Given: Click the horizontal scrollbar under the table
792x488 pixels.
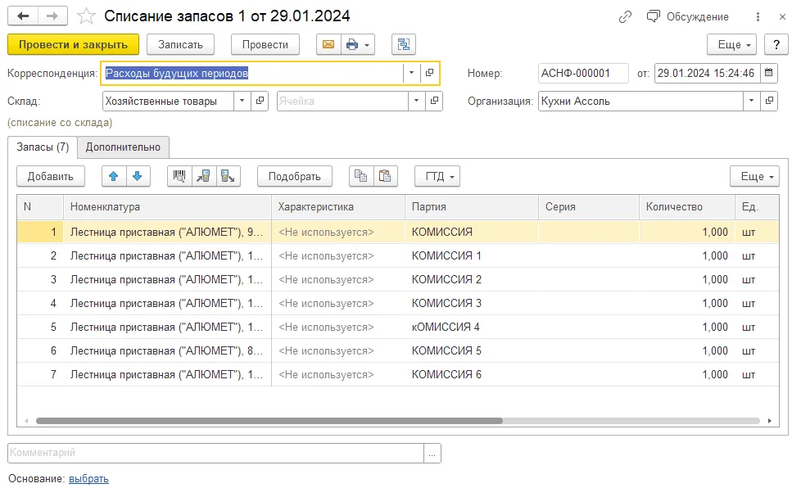Looking at the screenshot, I should [x=269, y=421].
